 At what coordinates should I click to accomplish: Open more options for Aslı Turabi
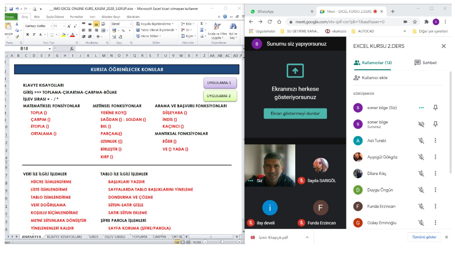(x=435, y=140)
